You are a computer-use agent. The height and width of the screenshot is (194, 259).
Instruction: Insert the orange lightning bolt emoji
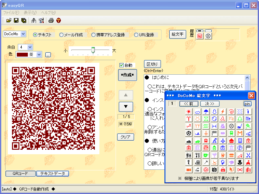(x=223, y=112)
